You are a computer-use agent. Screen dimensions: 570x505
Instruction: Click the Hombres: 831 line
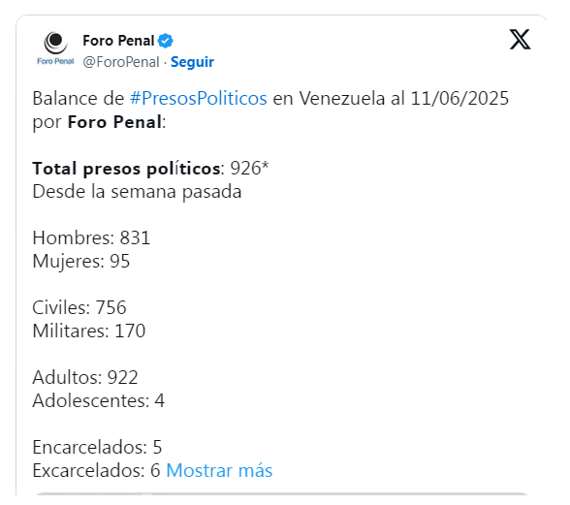tap(91, 238)
